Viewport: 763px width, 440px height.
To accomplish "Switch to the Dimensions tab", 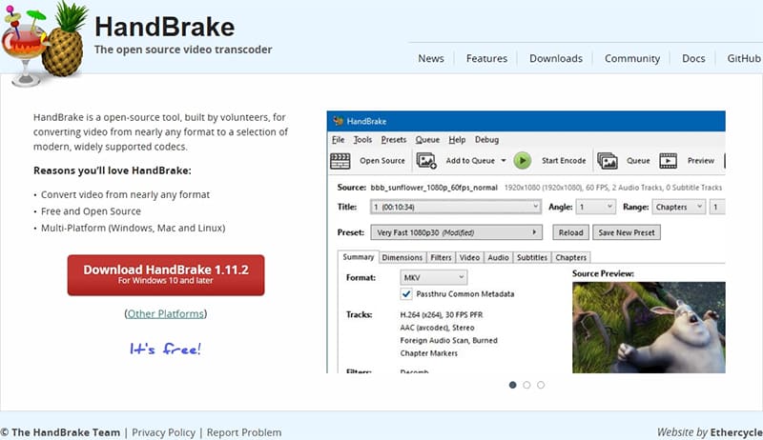I will [x=402, y=257].
